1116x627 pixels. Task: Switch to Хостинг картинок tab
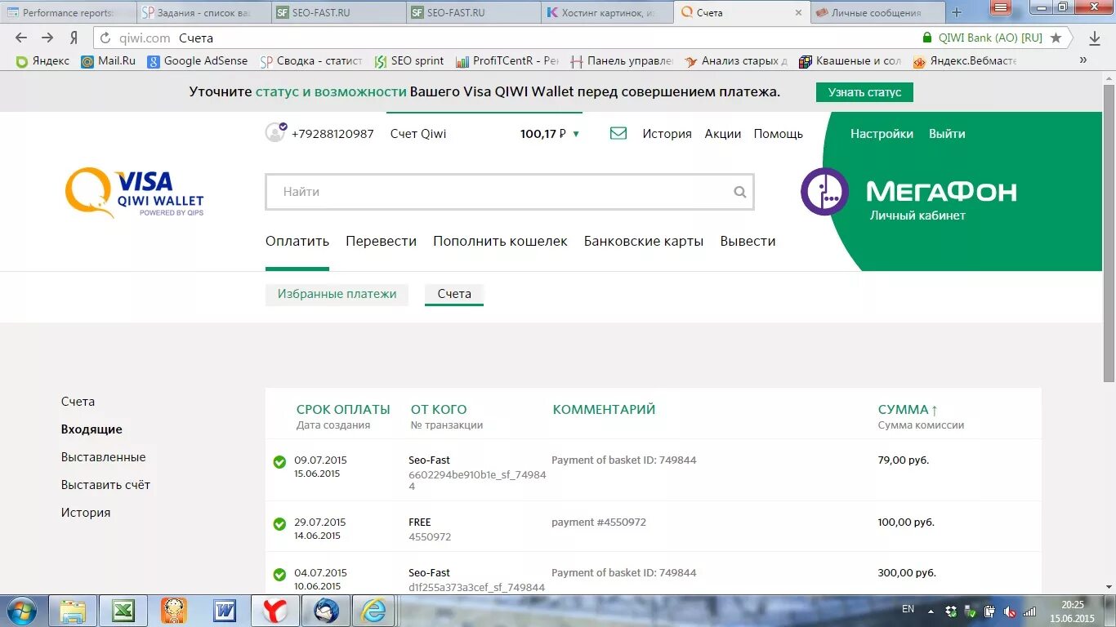607,12
